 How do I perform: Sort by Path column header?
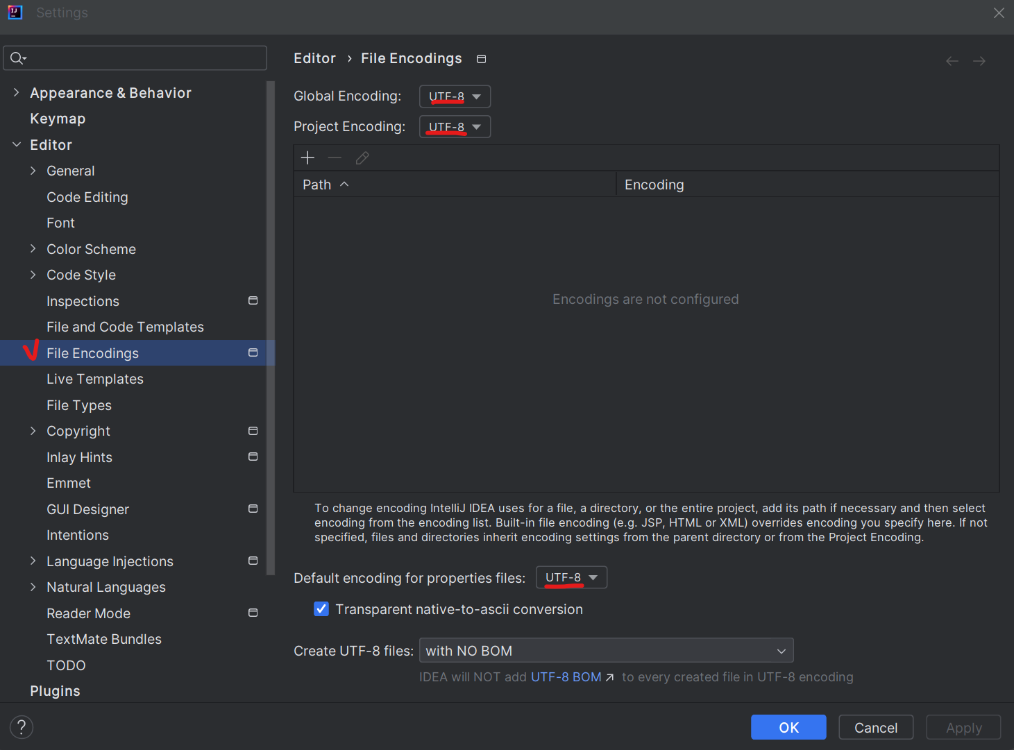(455, 185)
